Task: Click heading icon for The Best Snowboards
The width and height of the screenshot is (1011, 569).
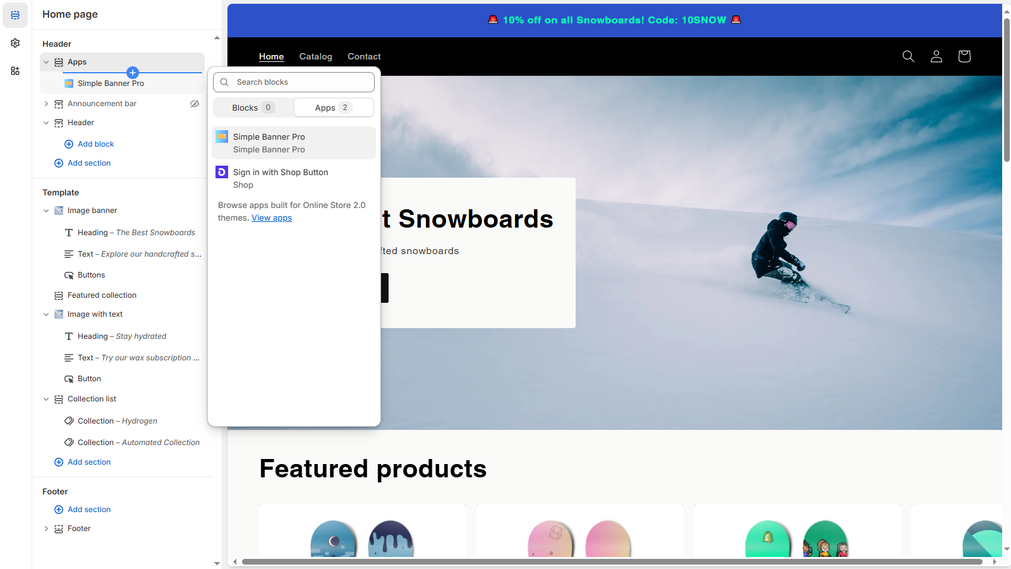Action: tap(69, 233)
